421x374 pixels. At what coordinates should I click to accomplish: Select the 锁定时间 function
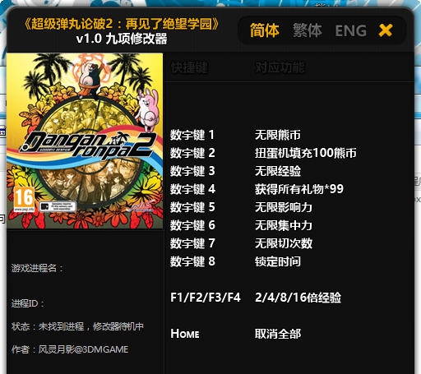pos(278,261)
